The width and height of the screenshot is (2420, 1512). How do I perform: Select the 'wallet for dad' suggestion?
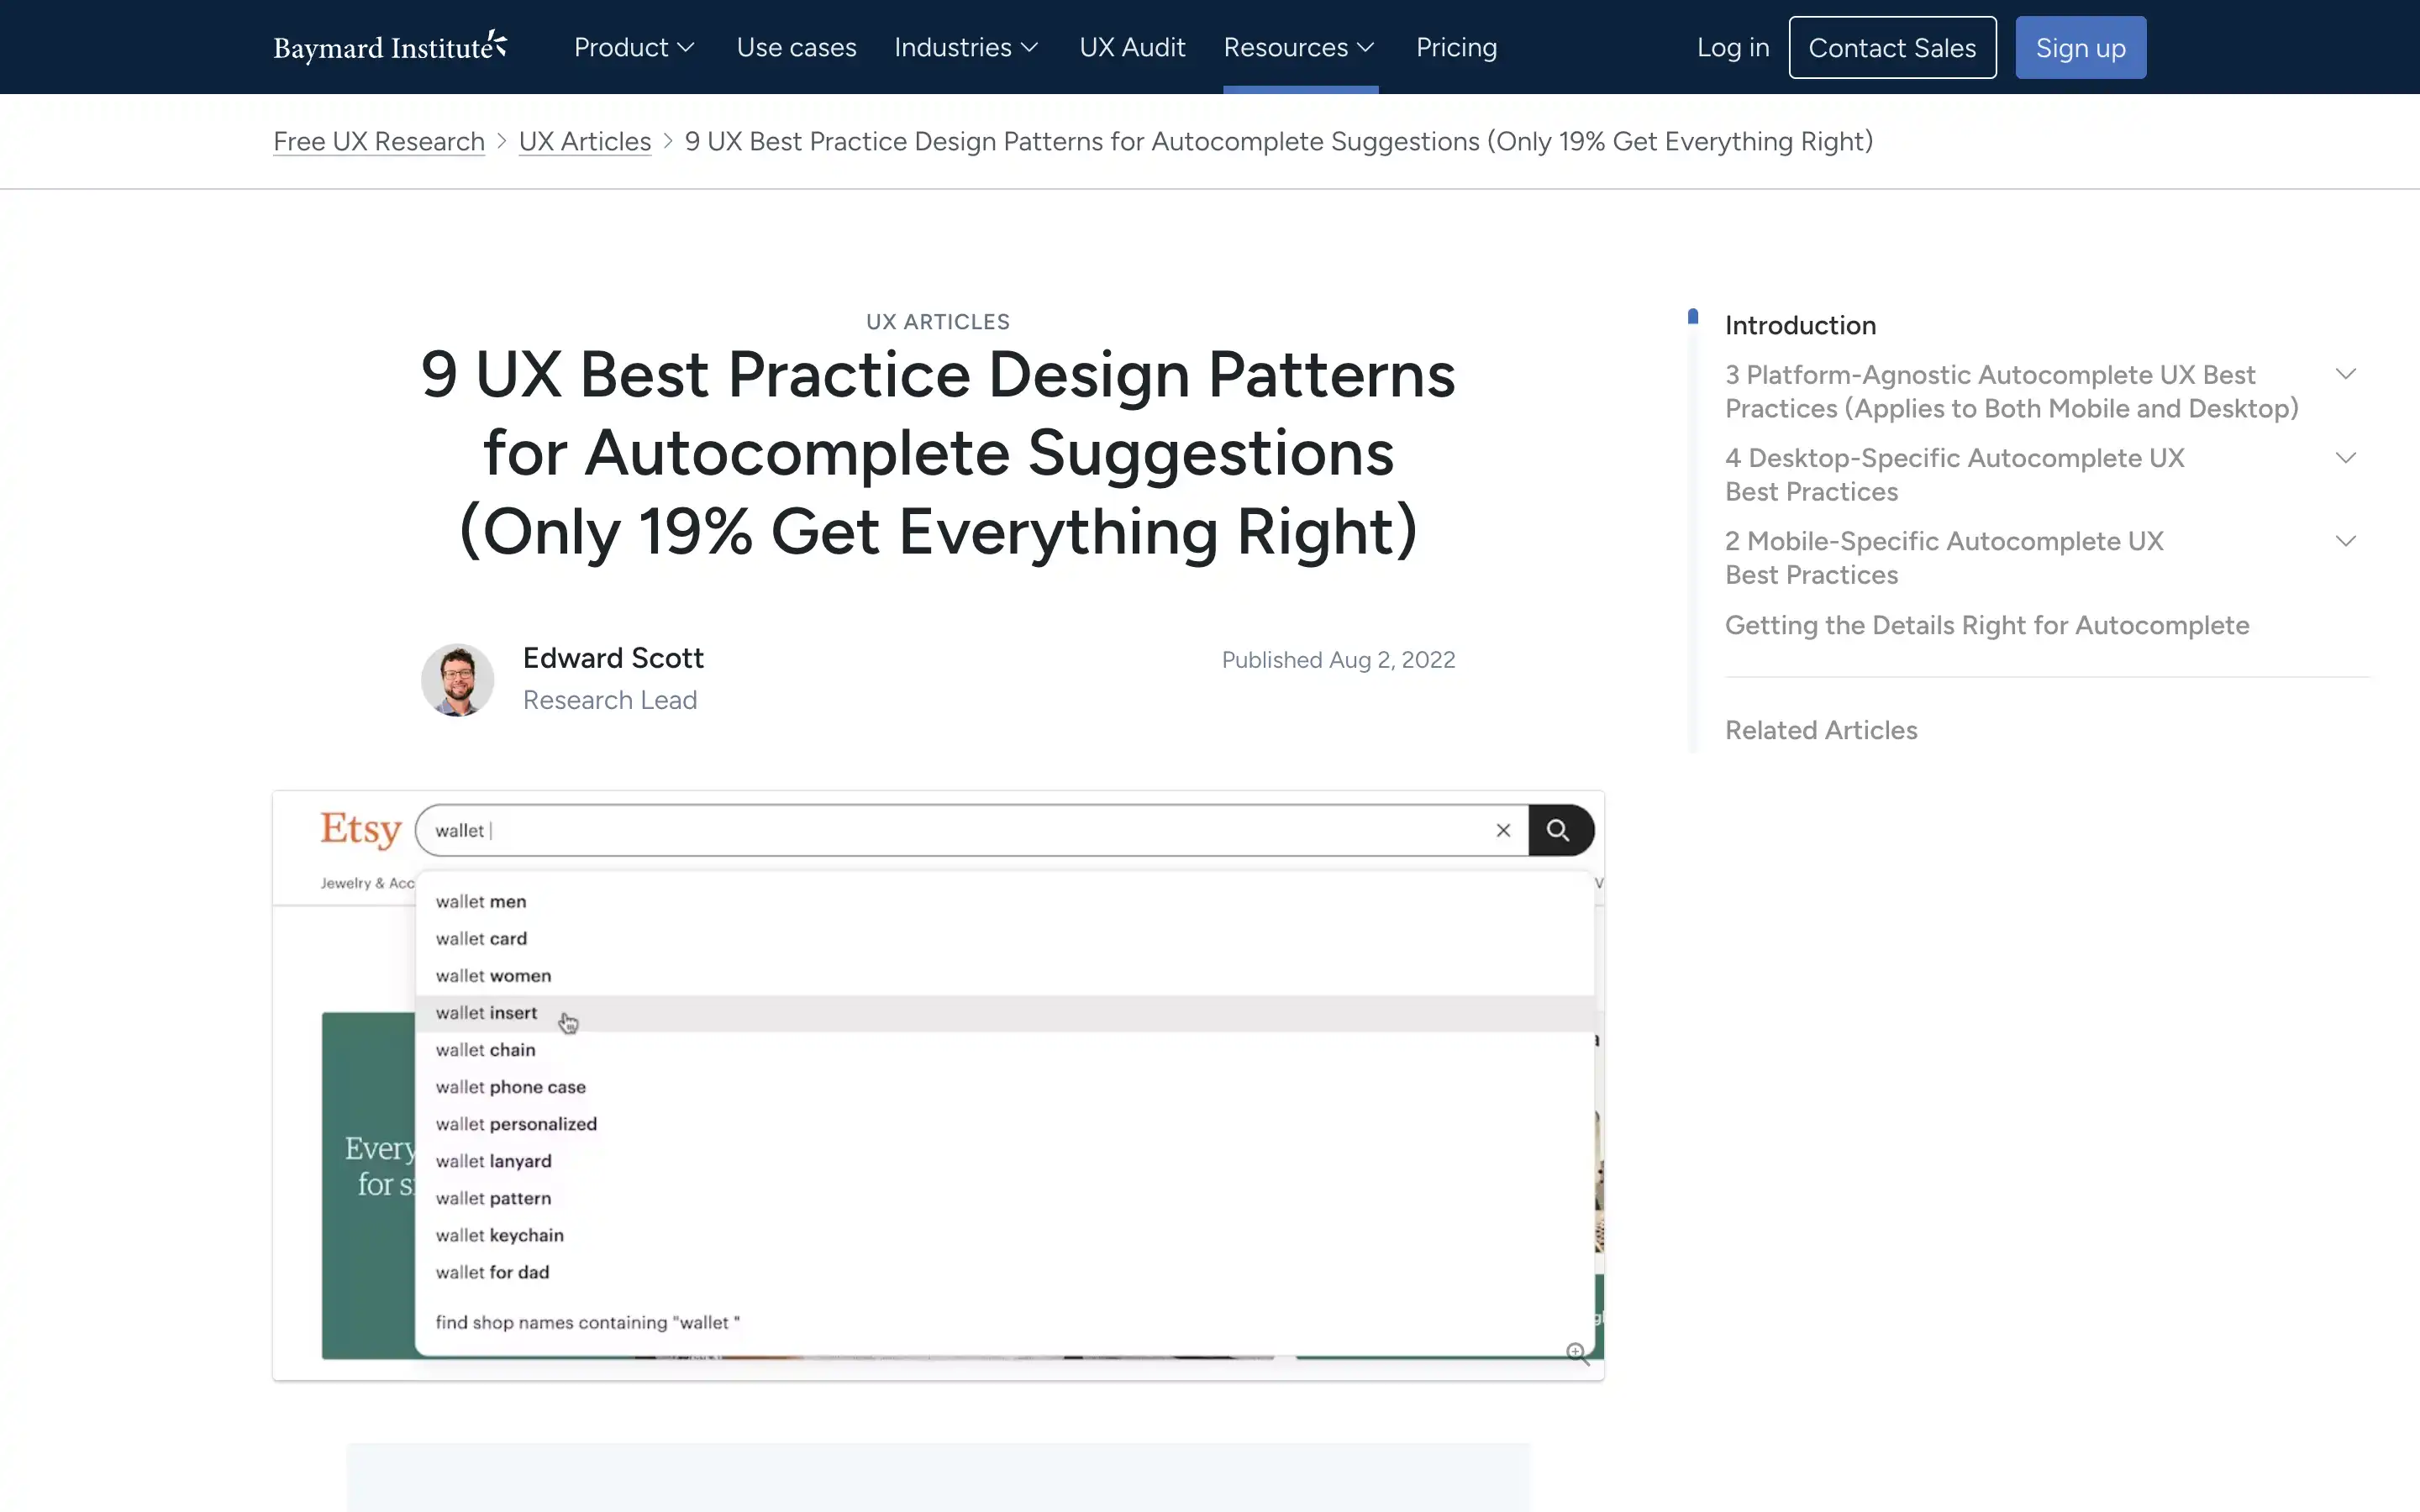tap(1004, 1272)
